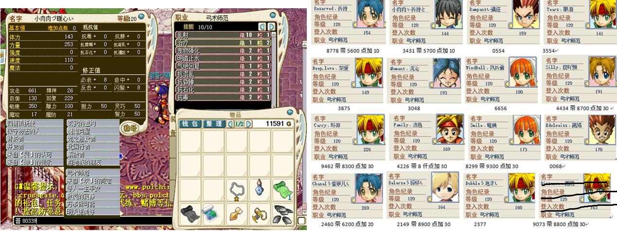This screenshot has width=617, height=231.
Task: Open the 钱包 wallet tab
Action: coord(191,124)
